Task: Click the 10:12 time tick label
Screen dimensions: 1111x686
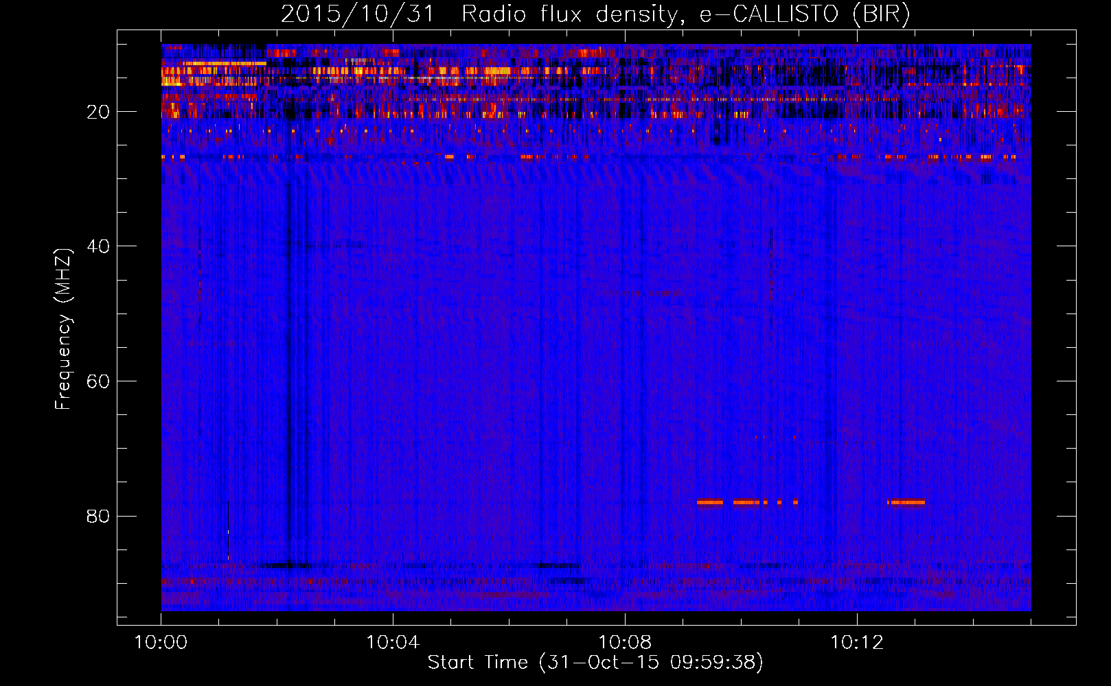Action: click(857, 643)
